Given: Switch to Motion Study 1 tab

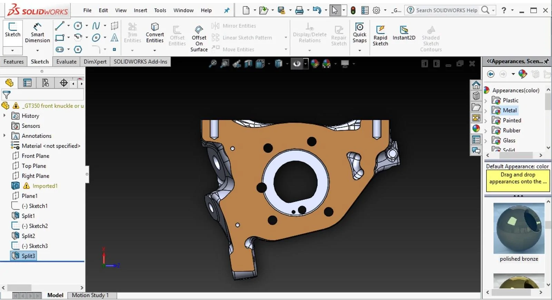Looking at the screenshot, I should [90, 295].
